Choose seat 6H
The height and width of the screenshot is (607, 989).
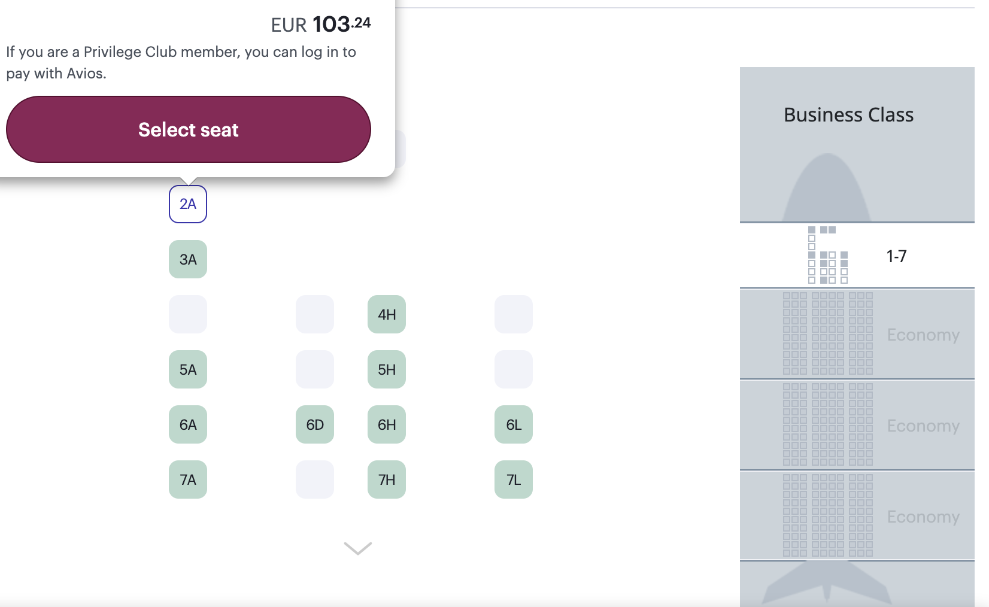[387, 424]
